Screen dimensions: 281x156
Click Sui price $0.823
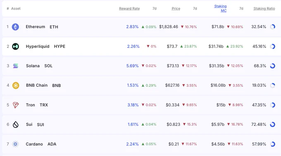click(x=173, y=124)
